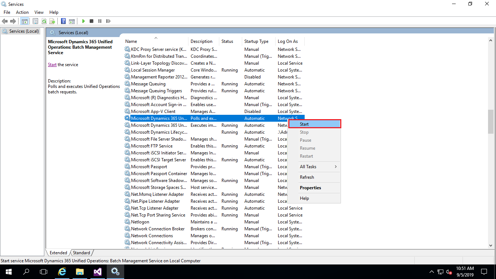Click gear icon of Netlogon row
This screenshot has width=496, height=279.
click(127, 222)
